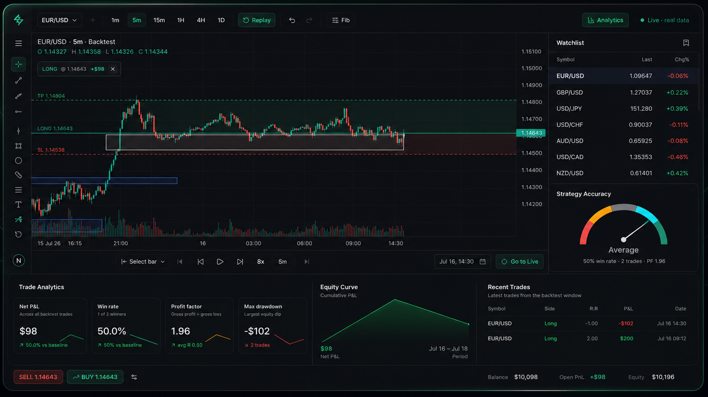
Task: Click the Strategy Accuracy gauge
Action: point(623,225)
